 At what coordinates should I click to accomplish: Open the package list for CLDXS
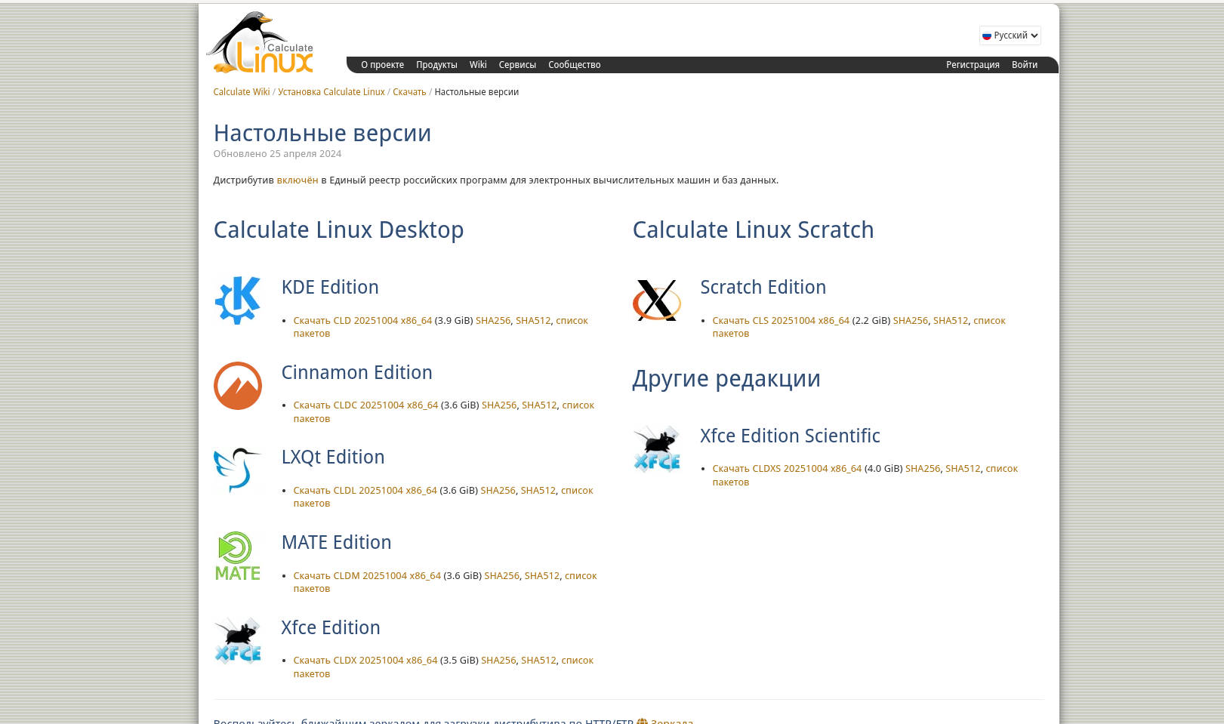1001,469
